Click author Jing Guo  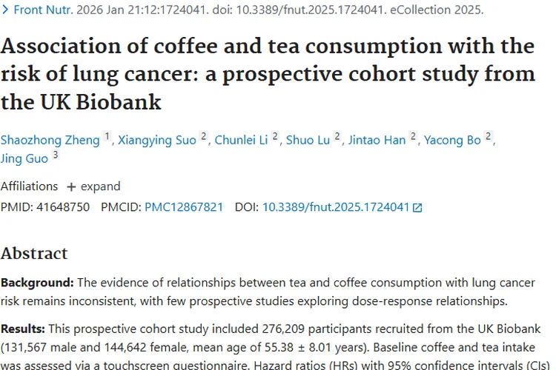pos(24,159)
